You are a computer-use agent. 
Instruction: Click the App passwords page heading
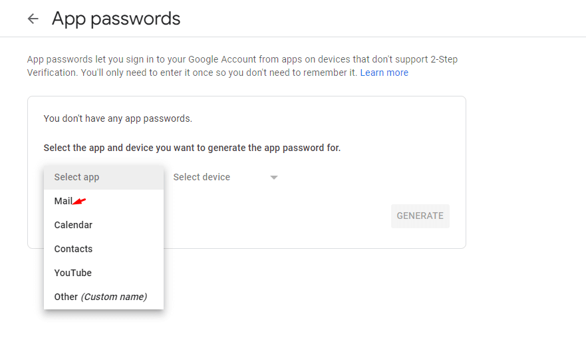[x=116, y=19]
